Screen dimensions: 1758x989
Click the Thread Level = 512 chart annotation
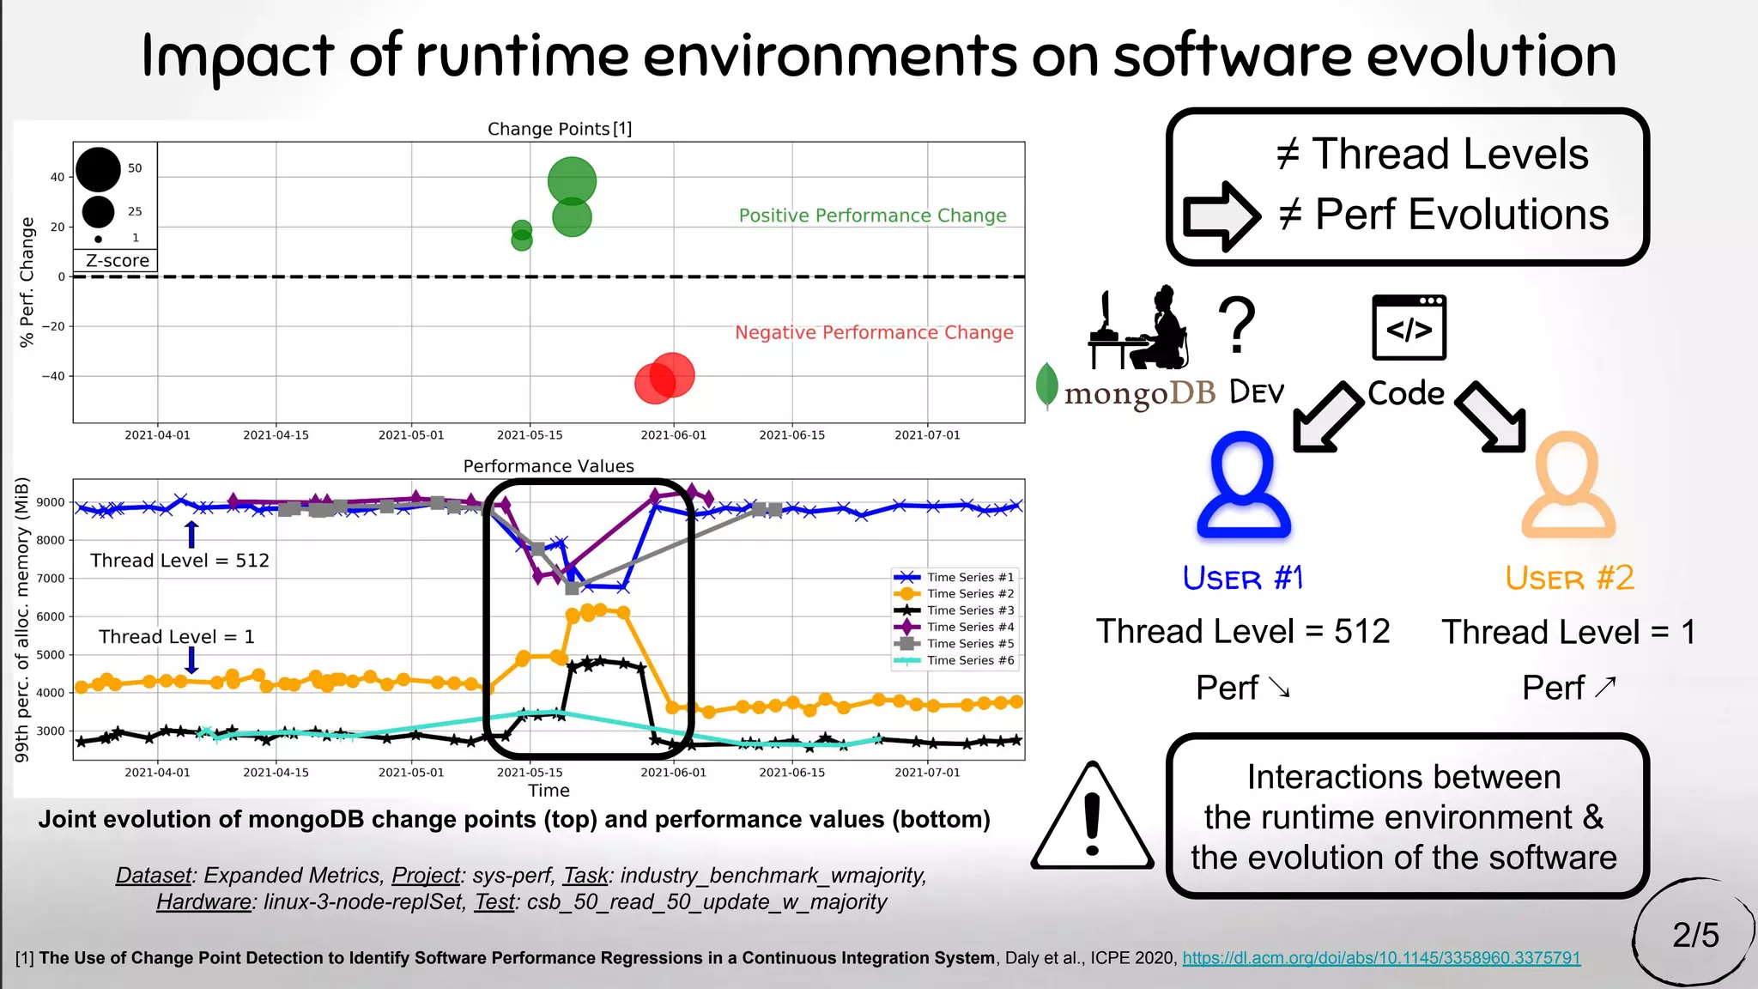pos(179,561)
